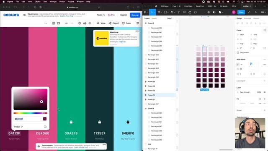Select the Rectangle shape tool in Figma
Screen dimensions: 268x151
[165, 12]
